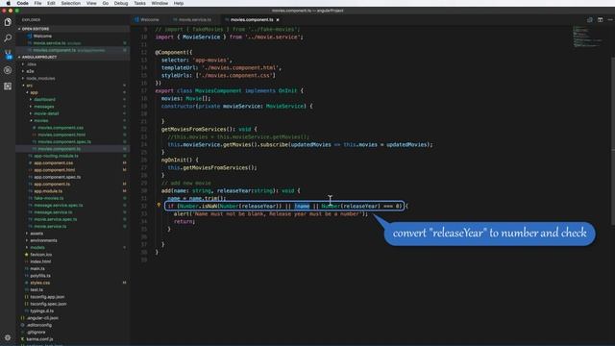Image resolution: width=615 pixels, height=346 pixels.
Task: Open the Explorer view in activity bar
Action: pyautogui.click(x=8, y=22)
